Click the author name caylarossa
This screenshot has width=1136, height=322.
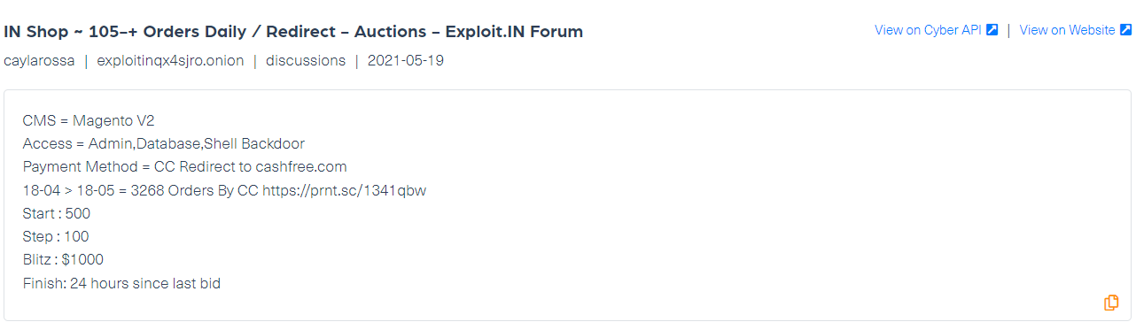[x=38, y=61]
